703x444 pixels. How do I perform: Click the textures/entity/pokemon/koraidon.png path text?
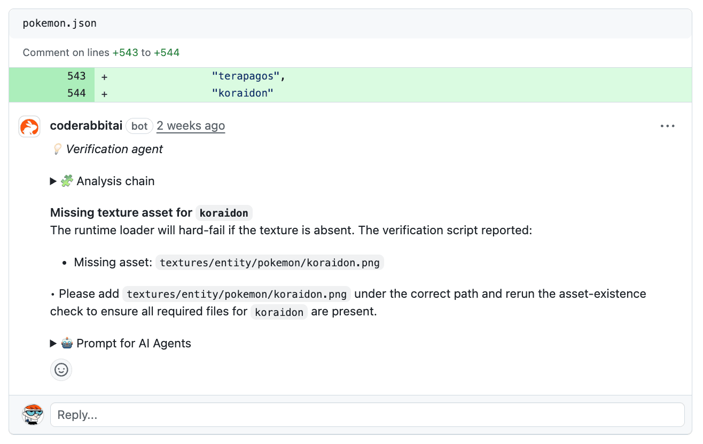pyautogui.click(x=270, y=262)
